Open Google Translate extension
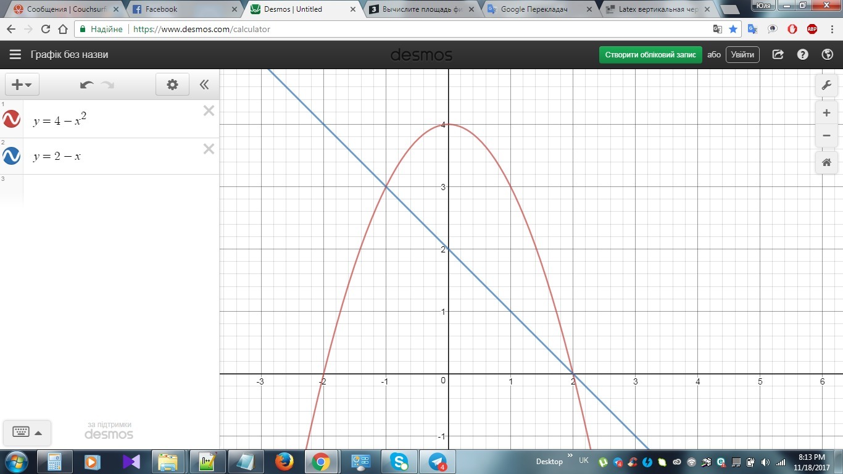843x474 pixels. (x=752, y=29)
